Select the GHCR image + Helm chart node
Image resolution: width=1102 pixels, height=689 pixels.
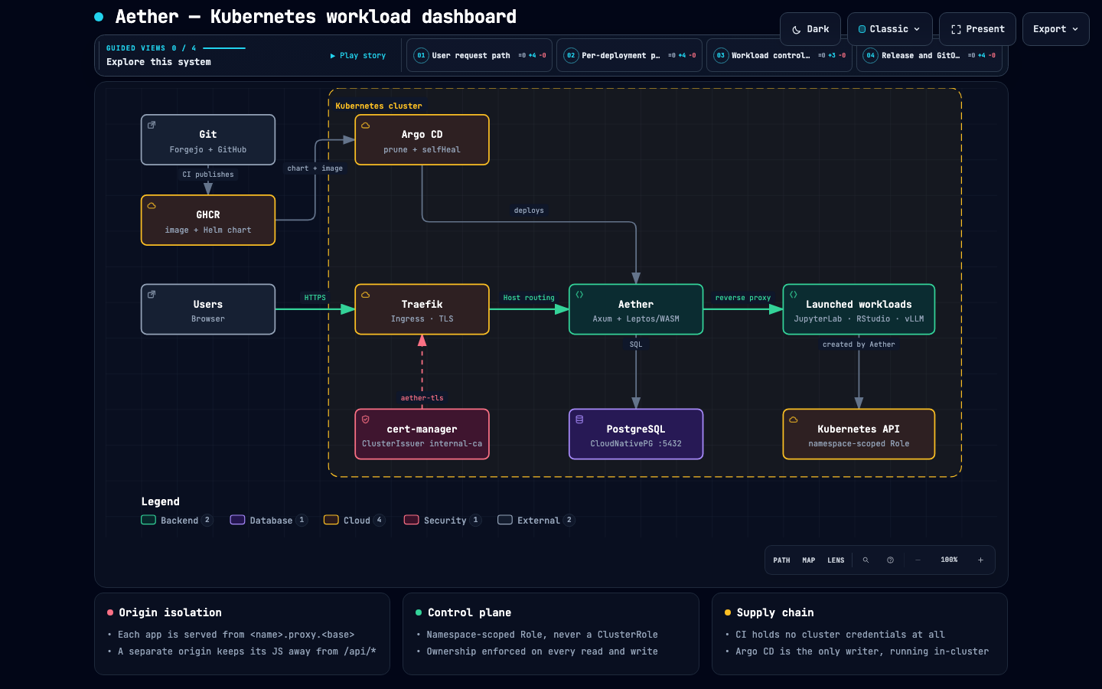[x=208, y=220]
